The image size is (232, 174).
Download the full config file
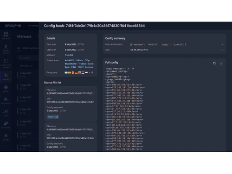point(221,63)
